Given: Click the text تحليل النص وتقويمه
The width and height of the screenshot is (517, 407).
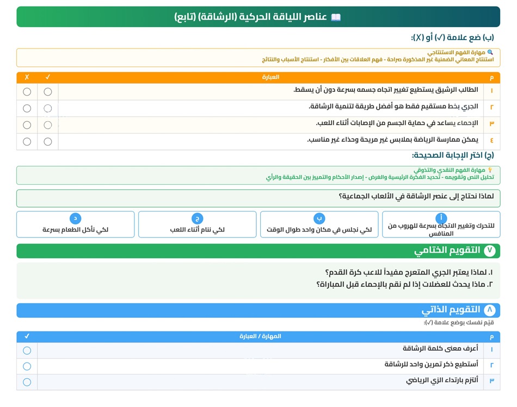Looking at the screenshot, I should click(470, 178).
